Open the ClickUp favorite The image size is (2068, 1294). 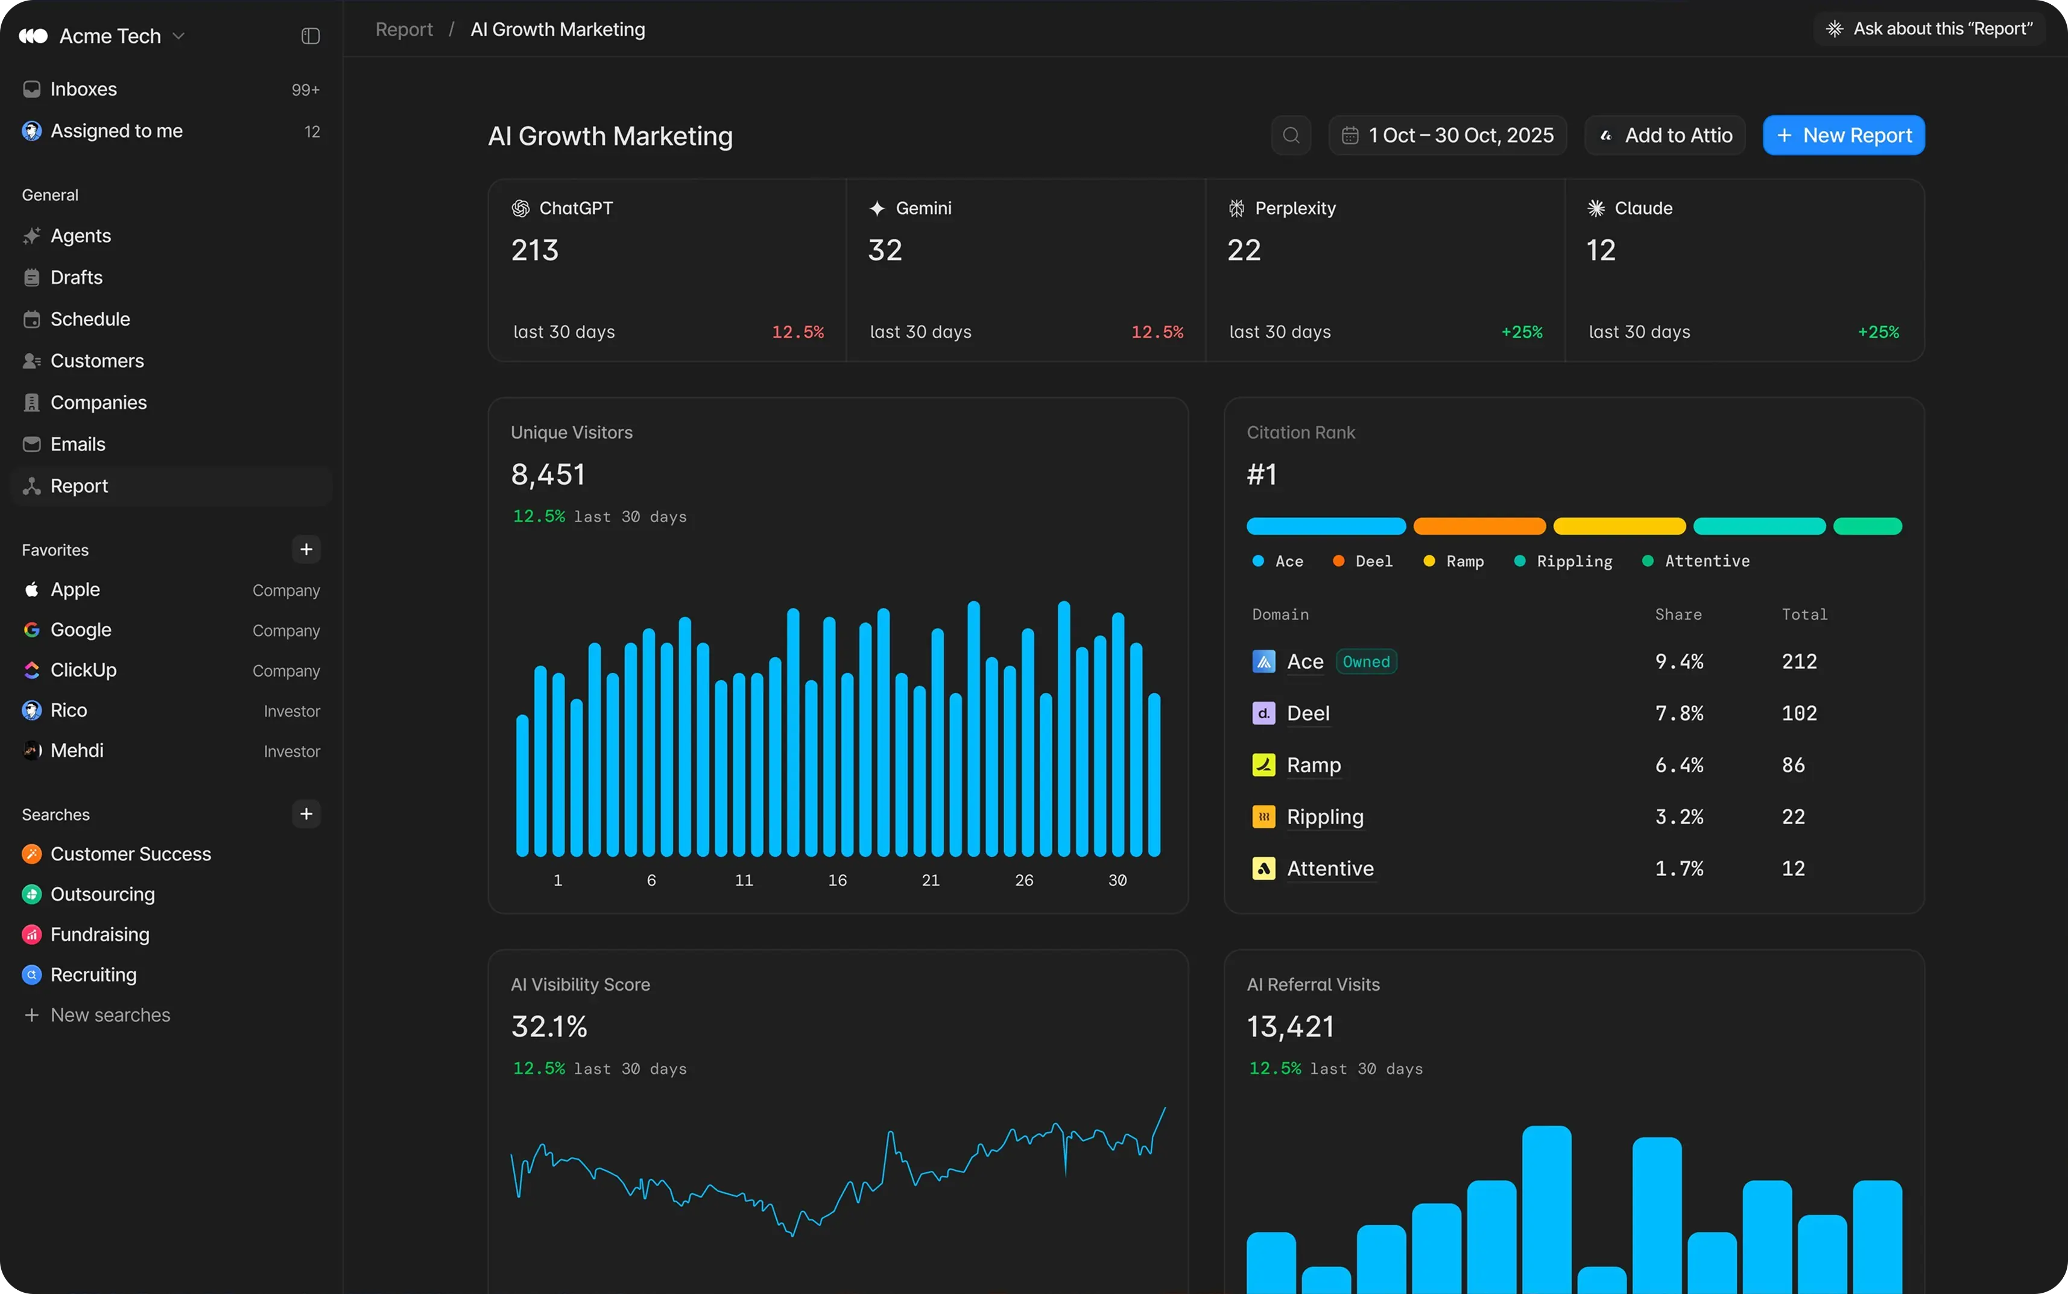(171, 670)
